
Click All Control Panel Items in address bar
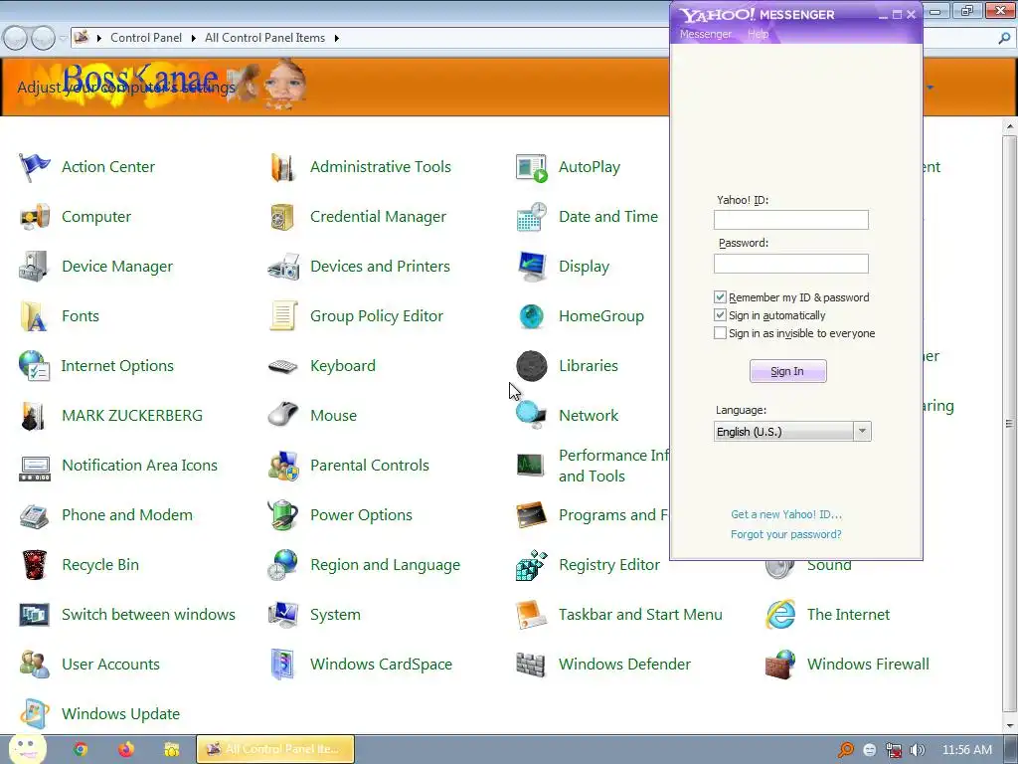point(264,38)
